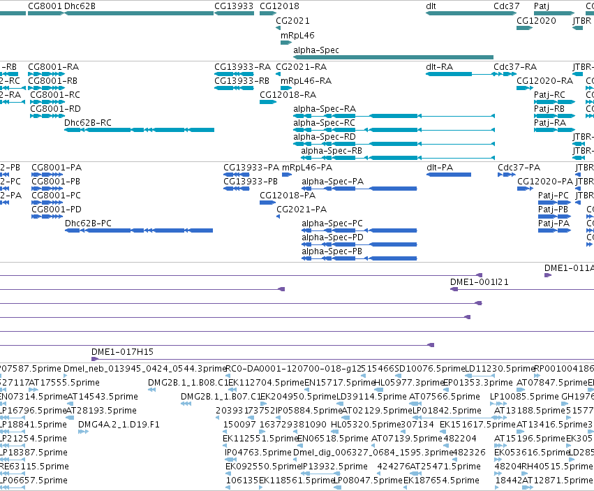
Task: Click the alpha-Spec-PB protein label
Action: (x=332, y=251)
